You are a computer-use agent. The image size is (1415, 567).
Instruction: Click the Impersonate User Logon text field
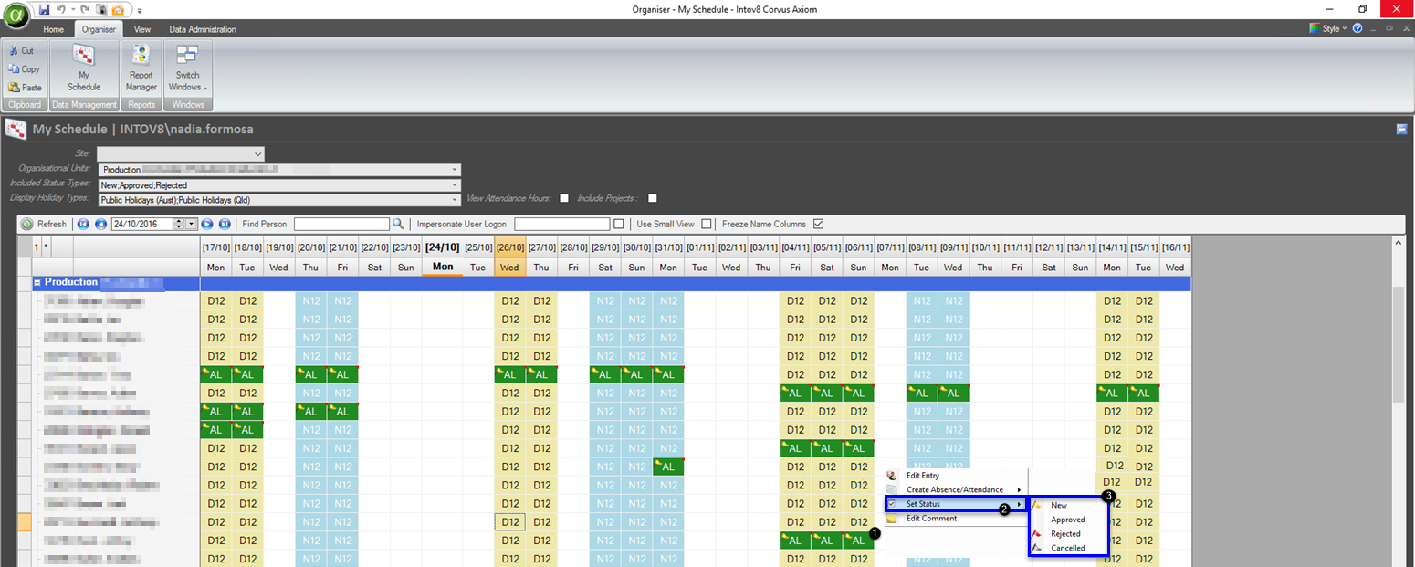pos(561,224)
